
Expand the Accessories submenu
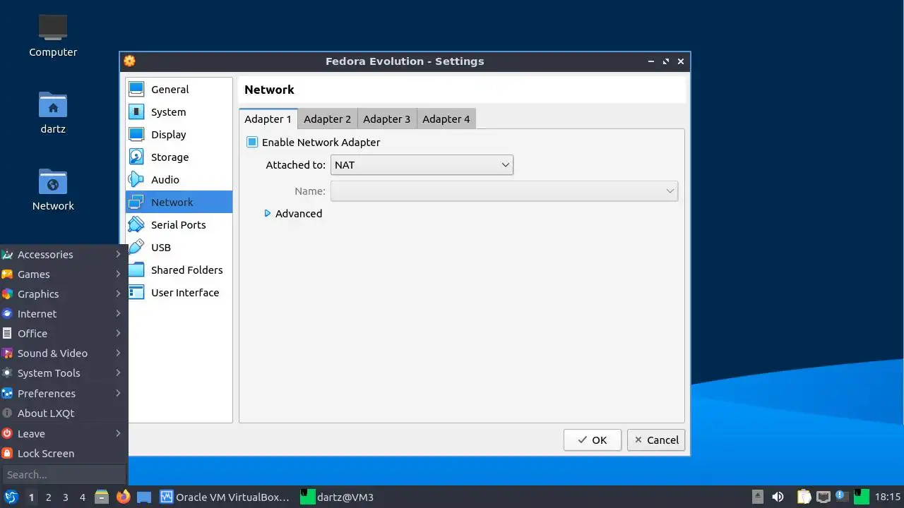point(64,255)
